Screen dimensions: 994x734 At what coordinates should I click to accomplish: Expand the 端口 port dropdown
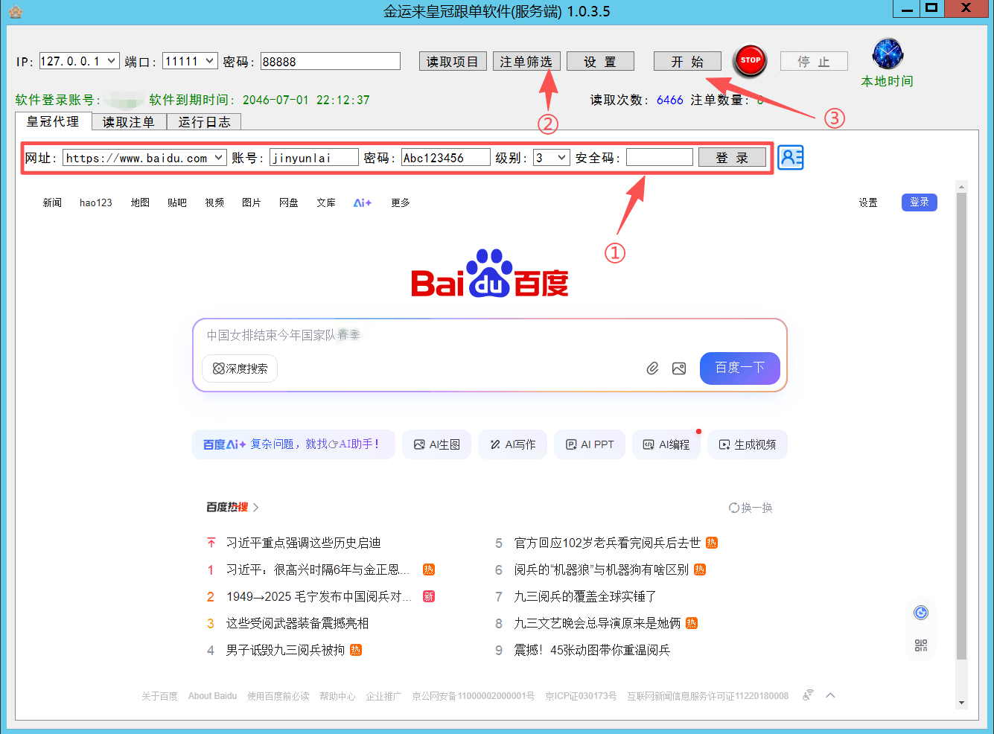(x=208, y=61)
